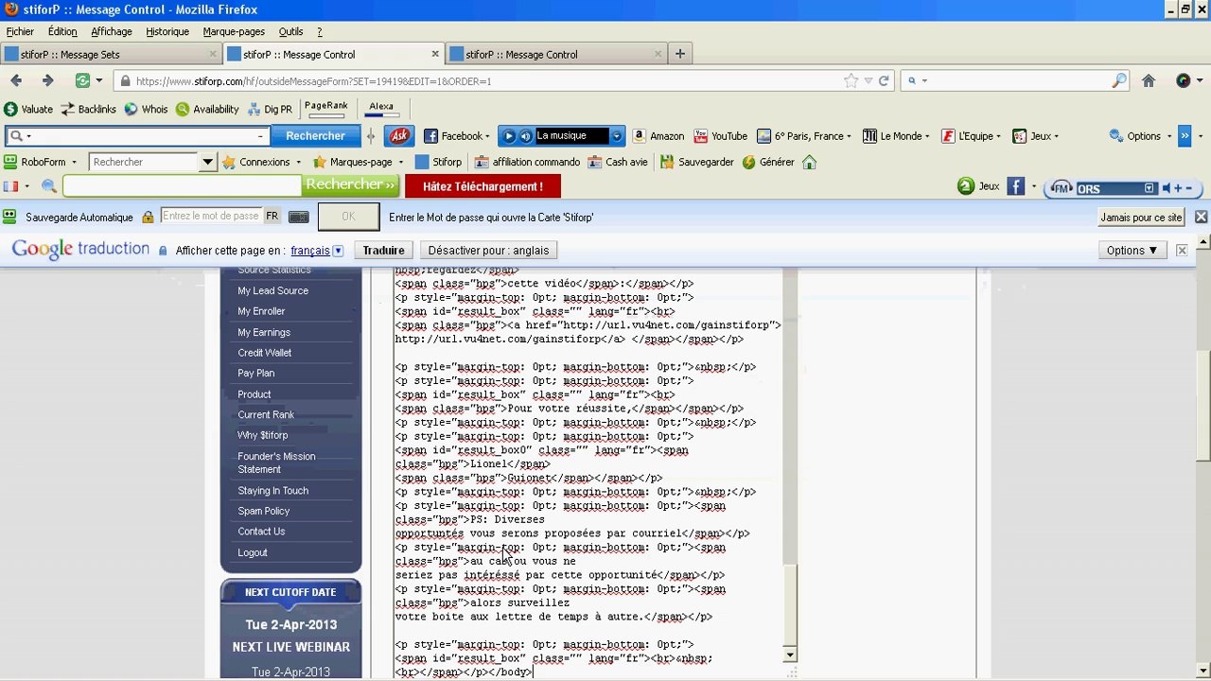The height and width of the screenshot is (681, 1211).
Task: Play La musique radio
Action: (508, 136)
